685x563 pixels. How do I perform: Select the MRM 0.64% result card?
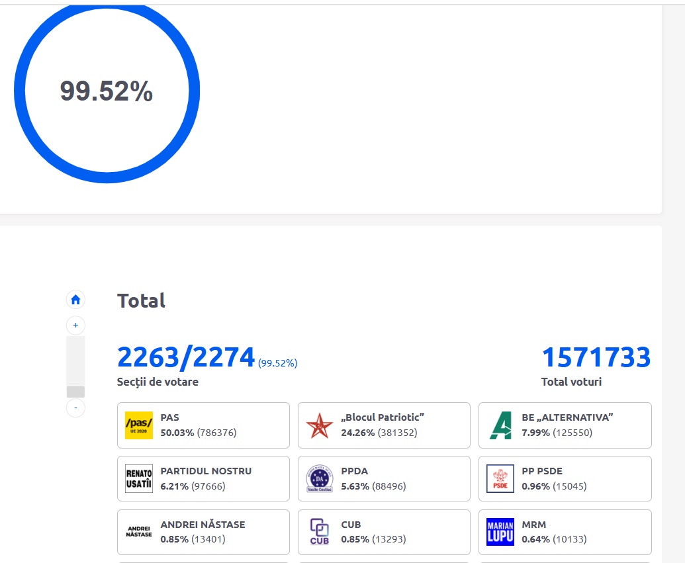[565, 532]
